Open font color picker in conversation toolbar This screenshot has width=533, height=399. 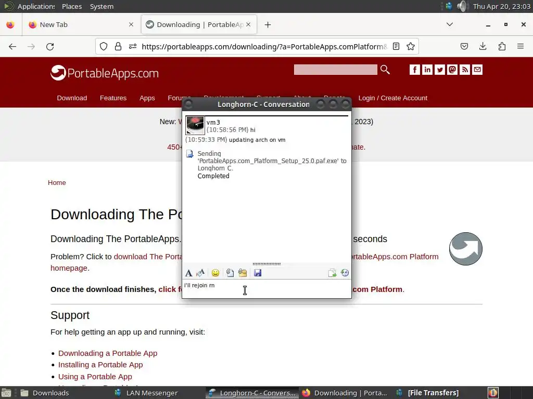click(200, 273)
